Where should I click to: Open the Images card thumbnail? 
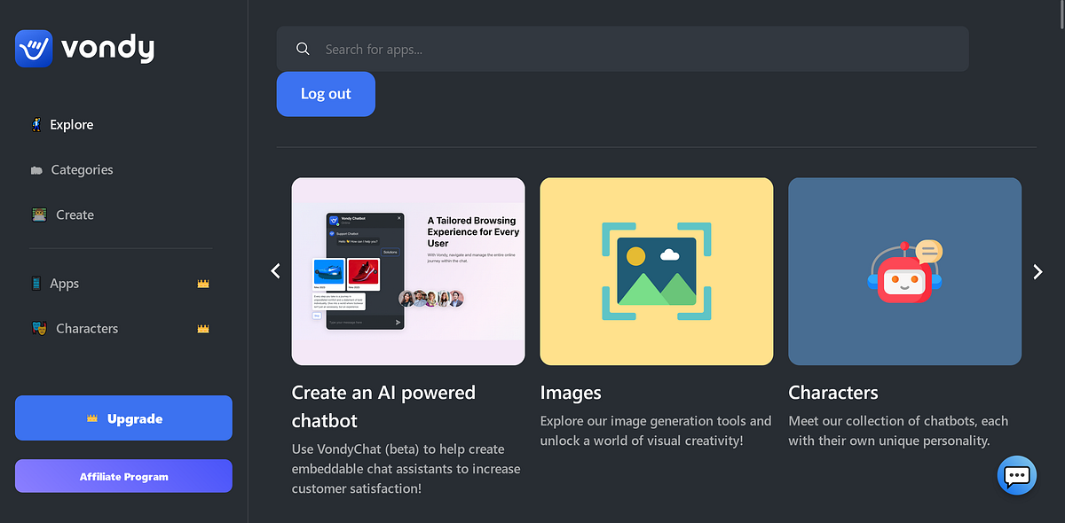(656, 271)
